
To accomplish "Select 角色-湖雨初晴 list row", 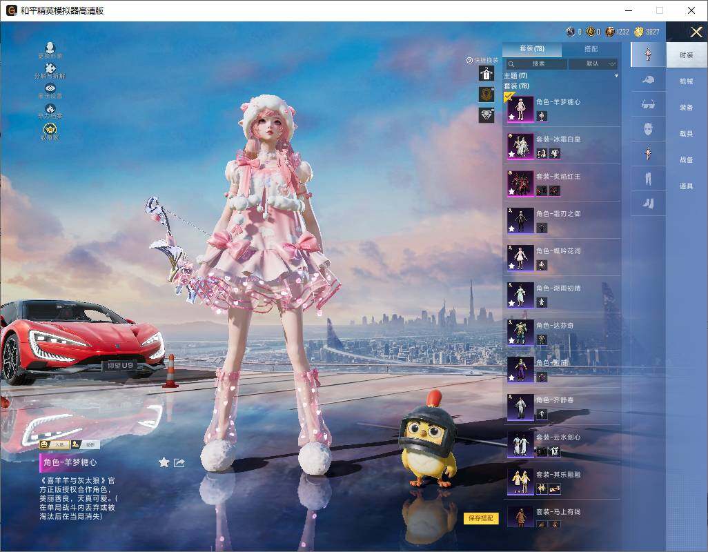I will pos(562,295).
